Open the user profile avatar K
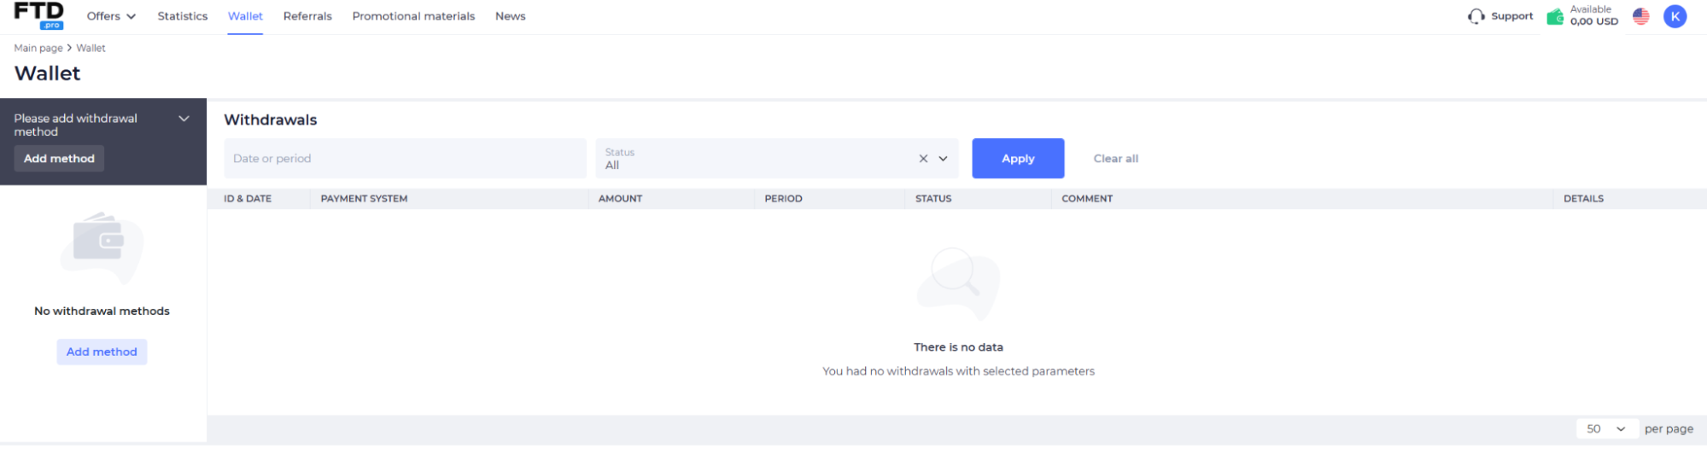This screenshot has width=1707, height=471. pyautogui.click(x=1675, y=16)
